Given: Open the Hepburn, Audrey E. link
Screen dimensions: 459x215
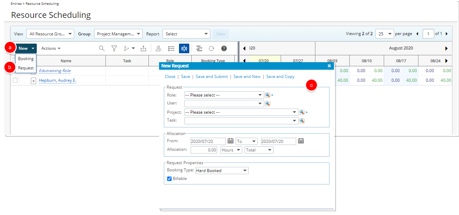Looking at the screenshot, I should 57,80.
